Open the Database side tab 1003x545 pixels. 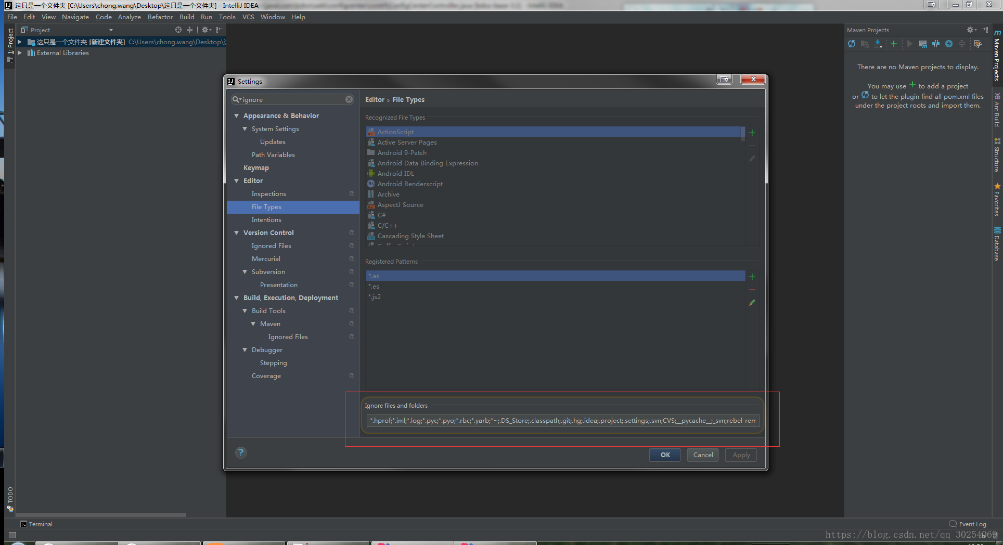tap(997, 244)
